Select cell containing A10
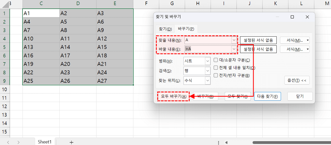Viewport: 331px width, 145px height. click(41, 39)
